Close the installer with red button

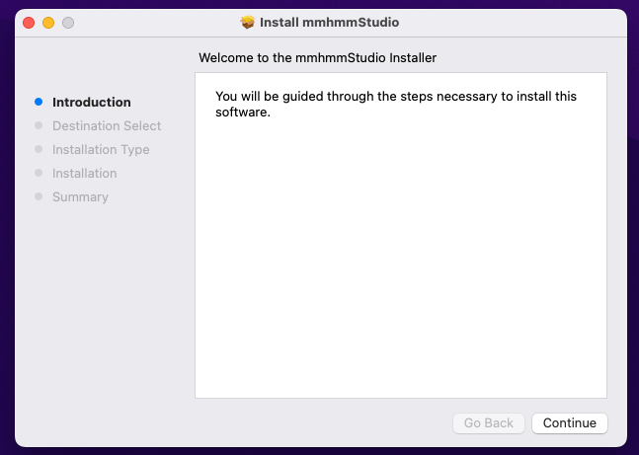point(29,23)
